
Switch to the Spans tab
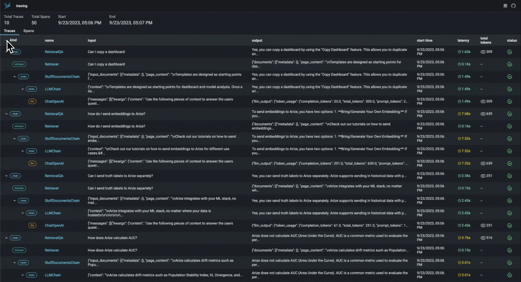point(29,31)
